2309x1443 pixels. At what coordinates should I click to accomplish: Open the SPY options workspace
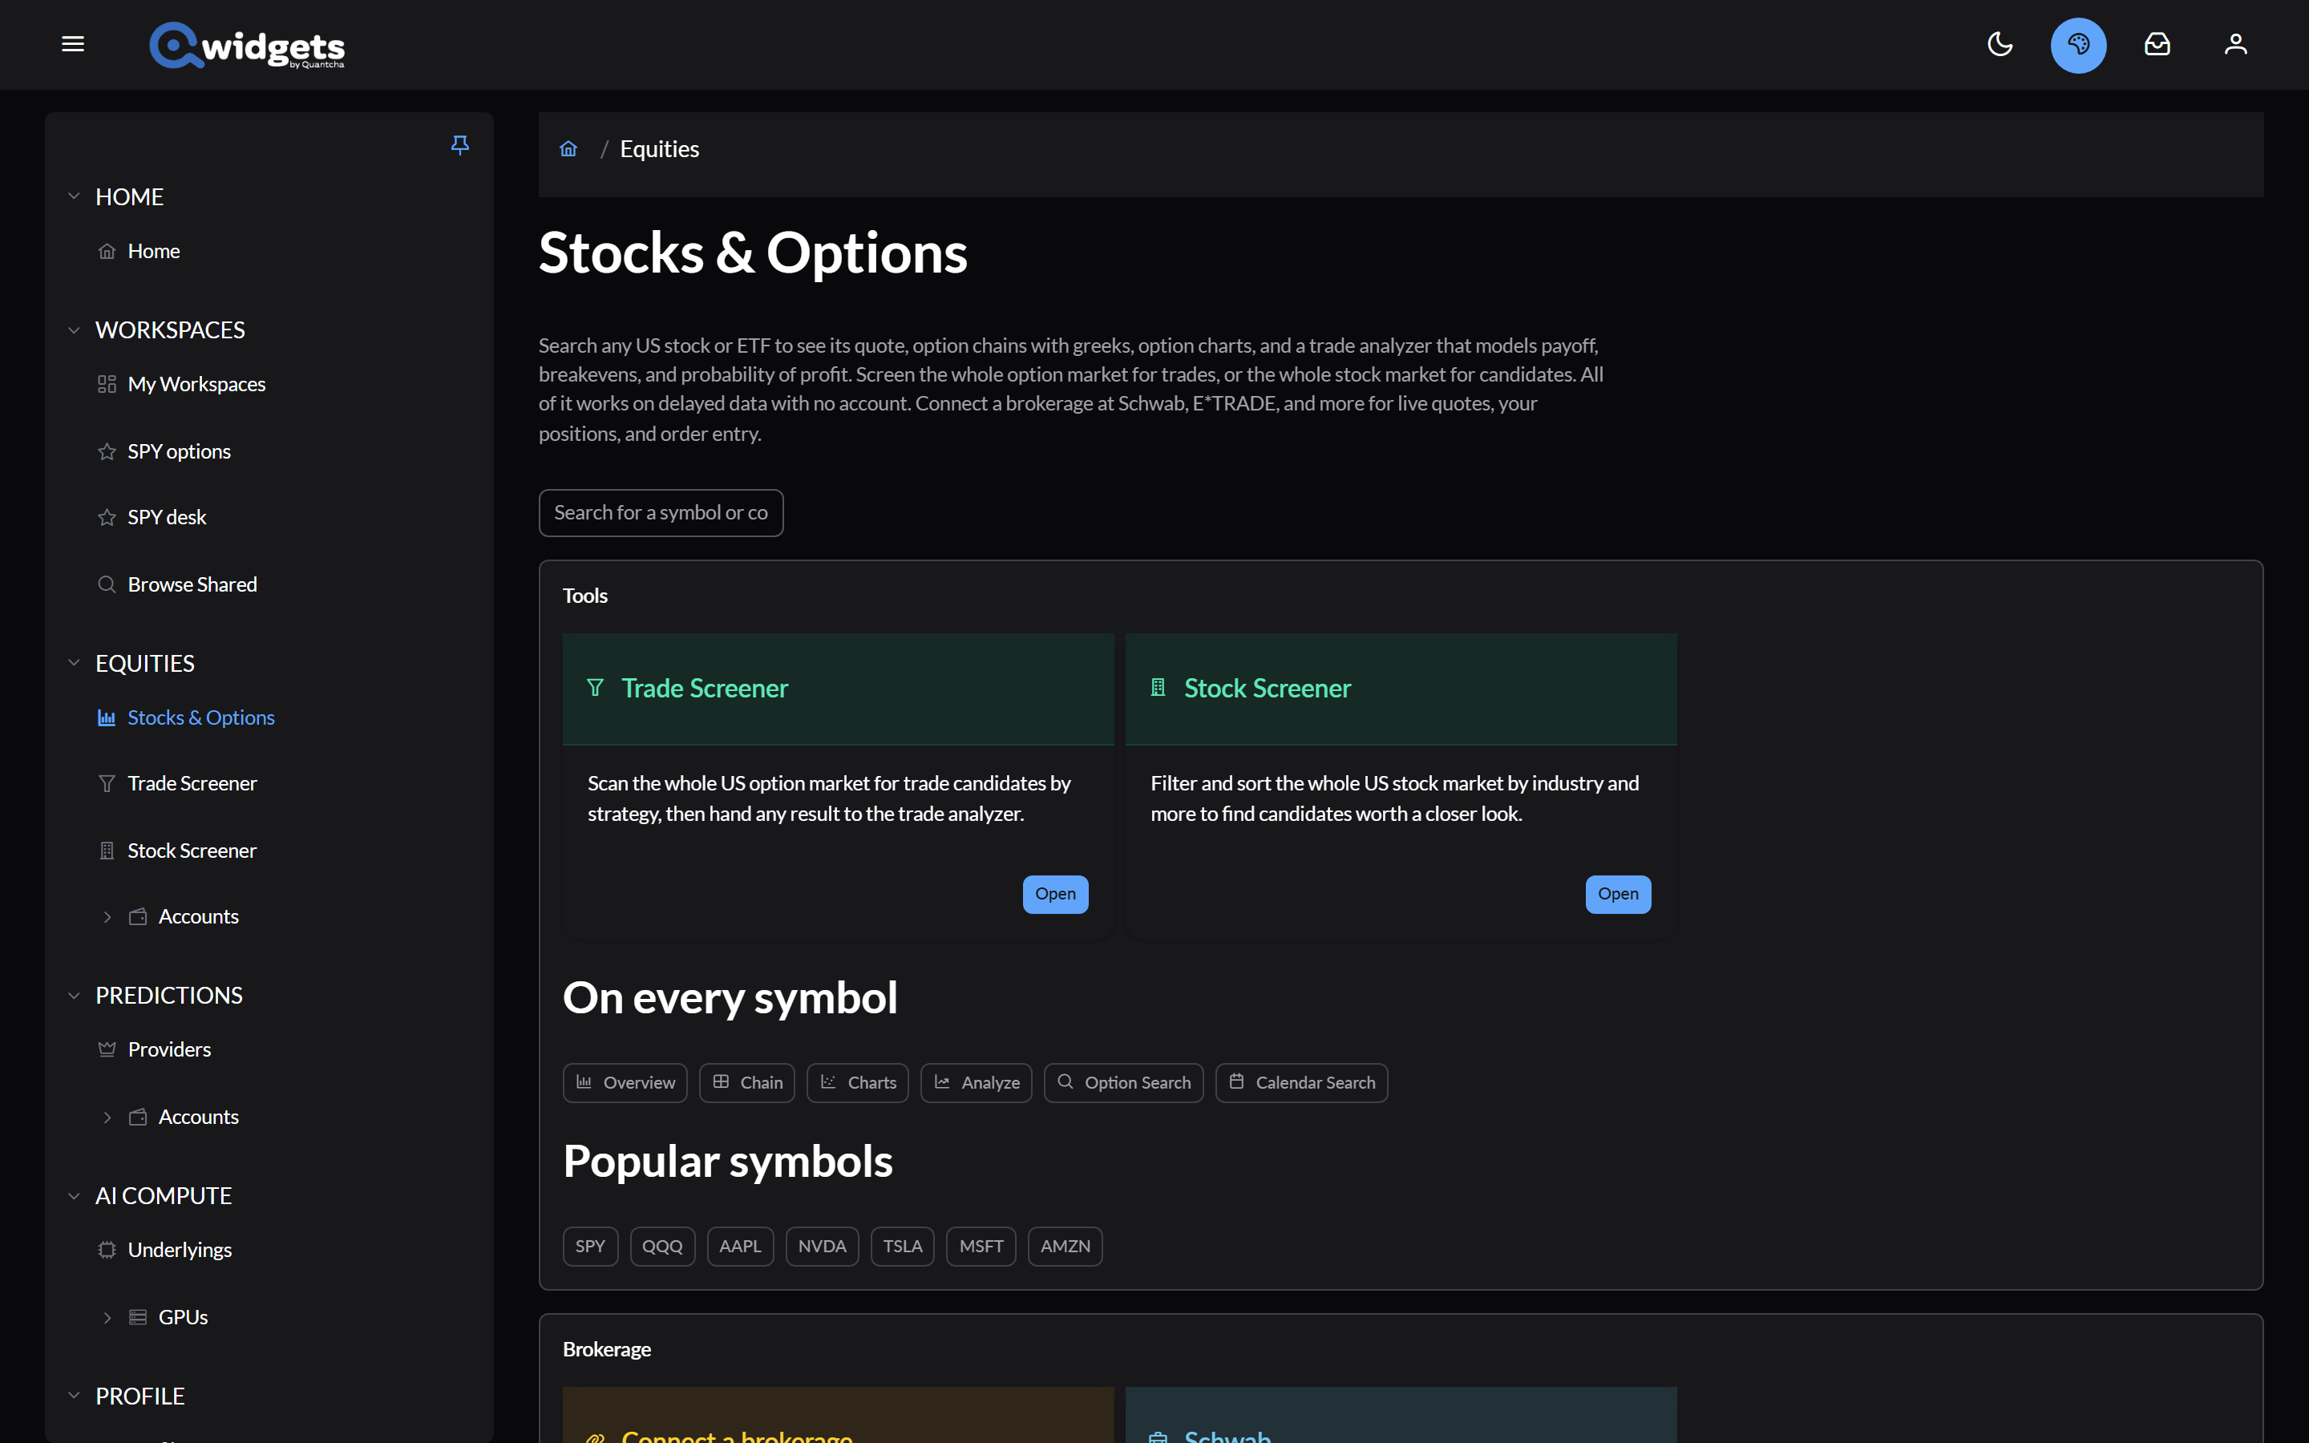tap(180, 451)
